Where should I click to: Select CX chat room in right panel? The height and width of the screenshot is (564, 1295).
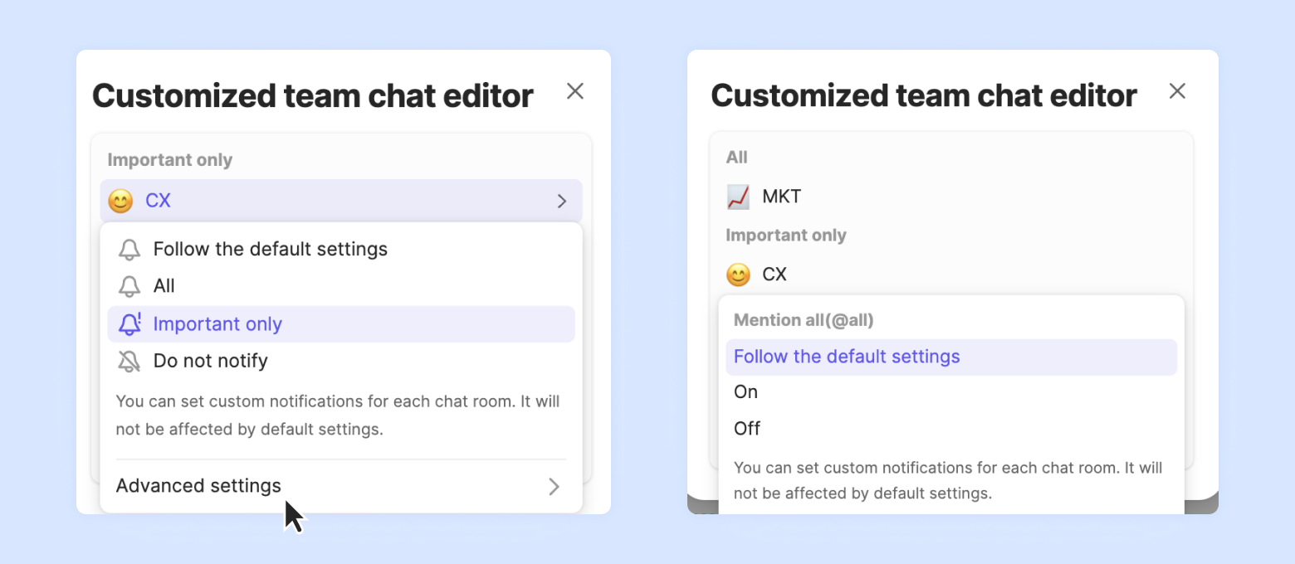click(775, 275)
